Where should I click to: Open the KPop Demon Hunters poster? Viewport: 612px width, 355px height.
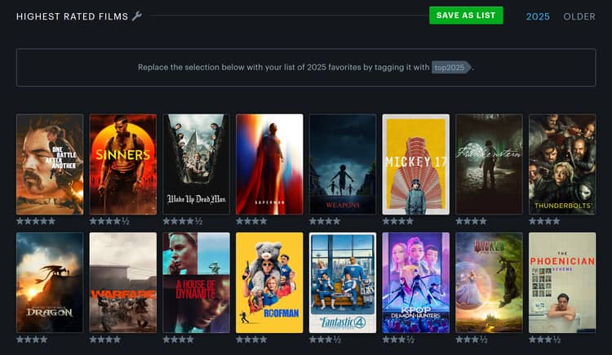click(415, 282)
